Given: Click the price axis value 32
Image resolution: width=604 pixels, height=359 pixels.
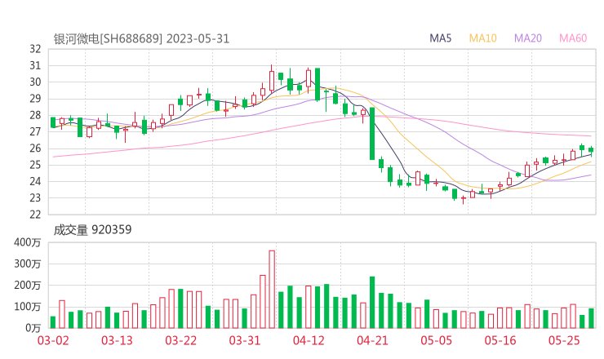Looking at the screenshot, I should click(x=35, y=49).
